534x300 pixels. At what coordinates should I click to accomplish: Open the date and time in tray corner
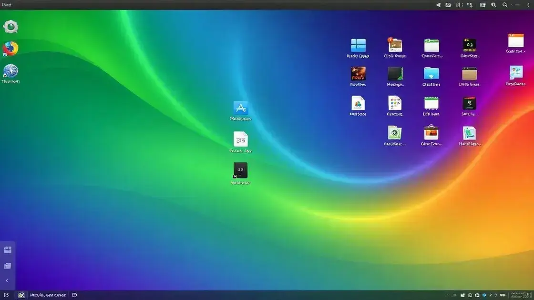(520, 295)
